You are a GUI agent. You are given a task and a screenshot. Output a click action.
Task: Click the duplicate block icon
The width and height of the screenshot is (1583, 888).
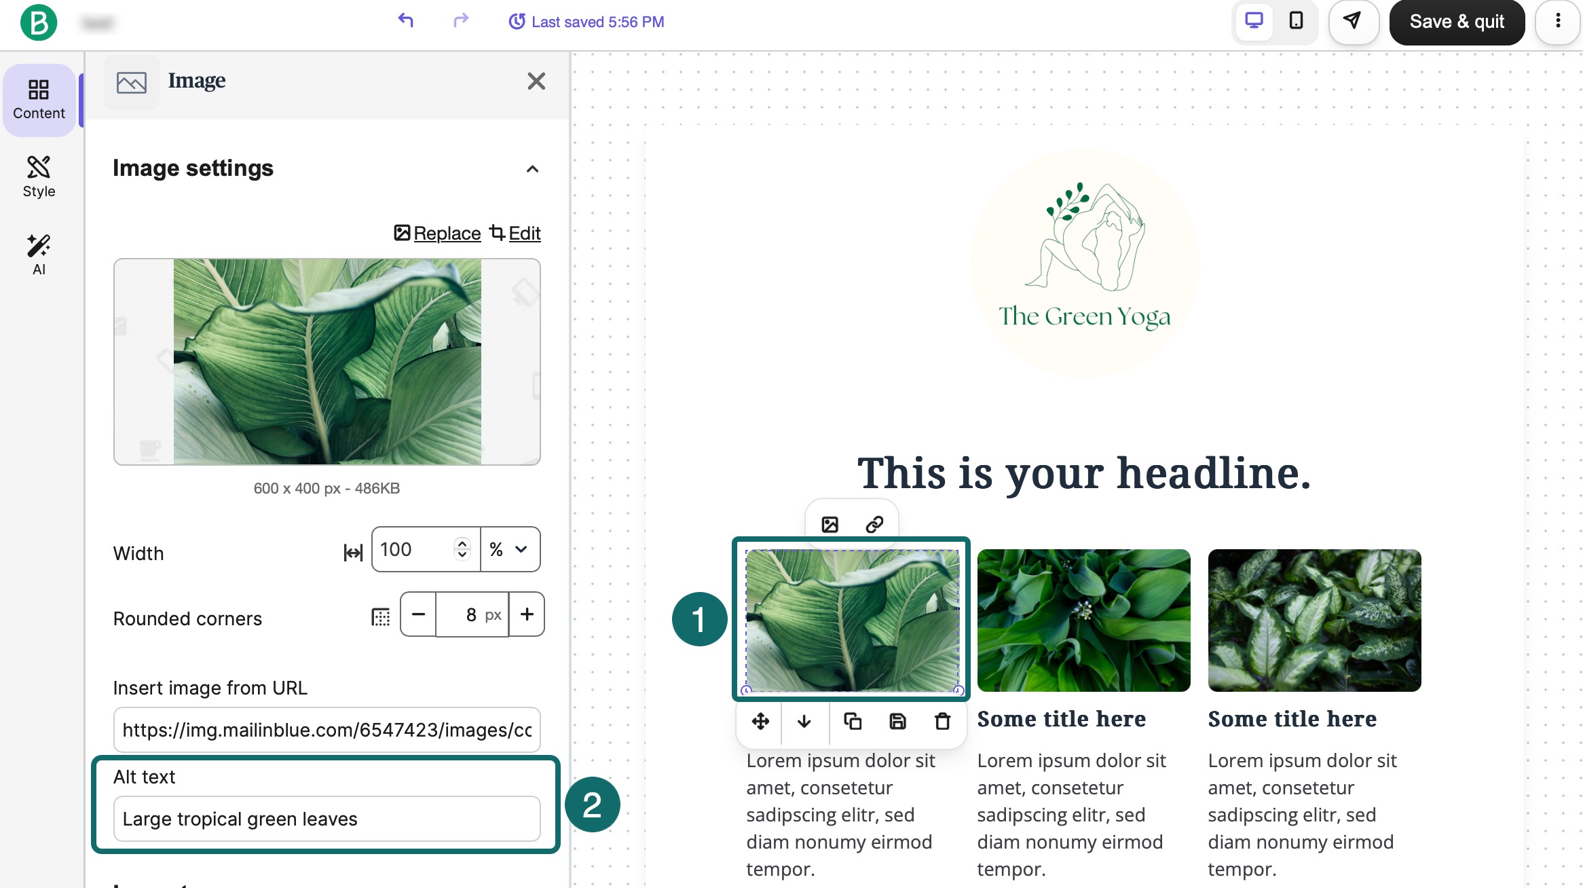(853, 721)
